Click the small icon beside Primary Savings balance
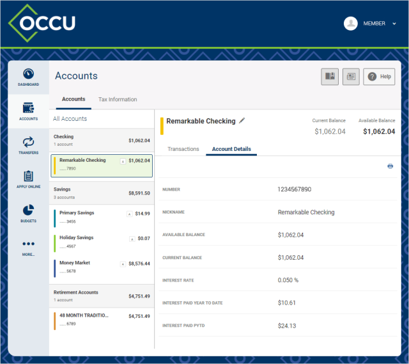The height and width of the screenshot is (364, 409). [x=129, y=214]
